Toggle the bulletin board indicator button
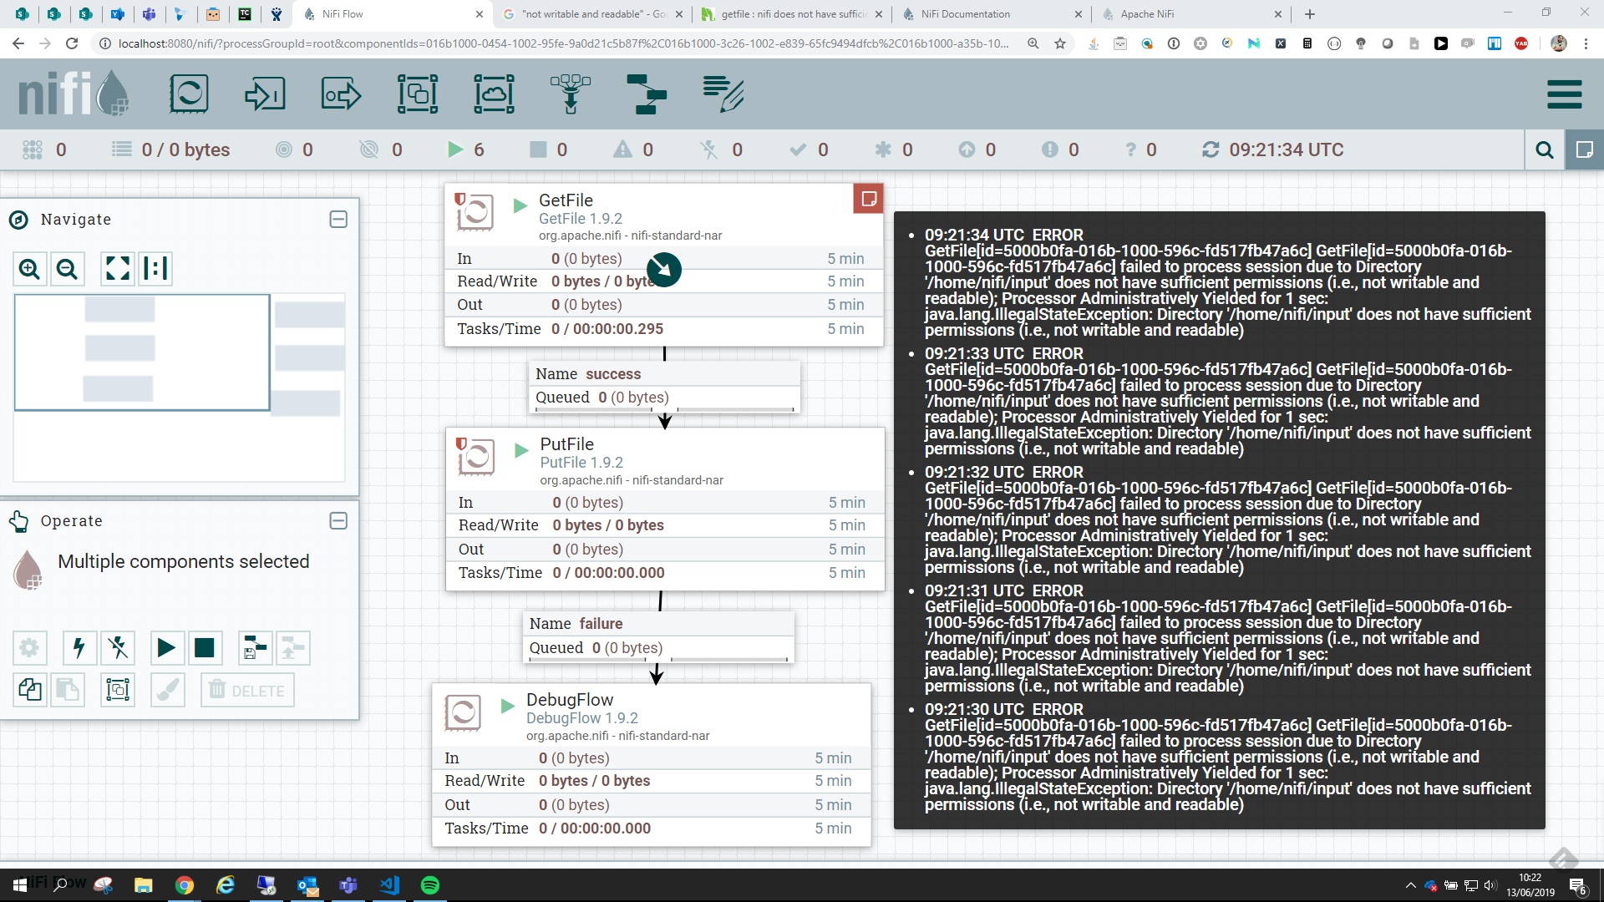Image resolution: width=1604 pixels, height=902 pixels. click(1584, 150)
